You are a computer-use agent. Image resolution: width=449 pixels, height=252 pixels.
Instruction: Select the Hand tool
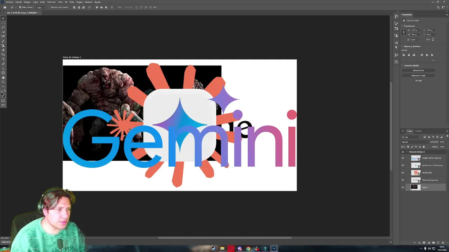[3, 77]
